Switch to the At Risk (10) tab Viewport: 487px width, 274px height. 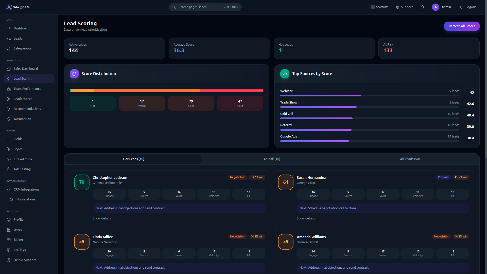coord(272,159)
